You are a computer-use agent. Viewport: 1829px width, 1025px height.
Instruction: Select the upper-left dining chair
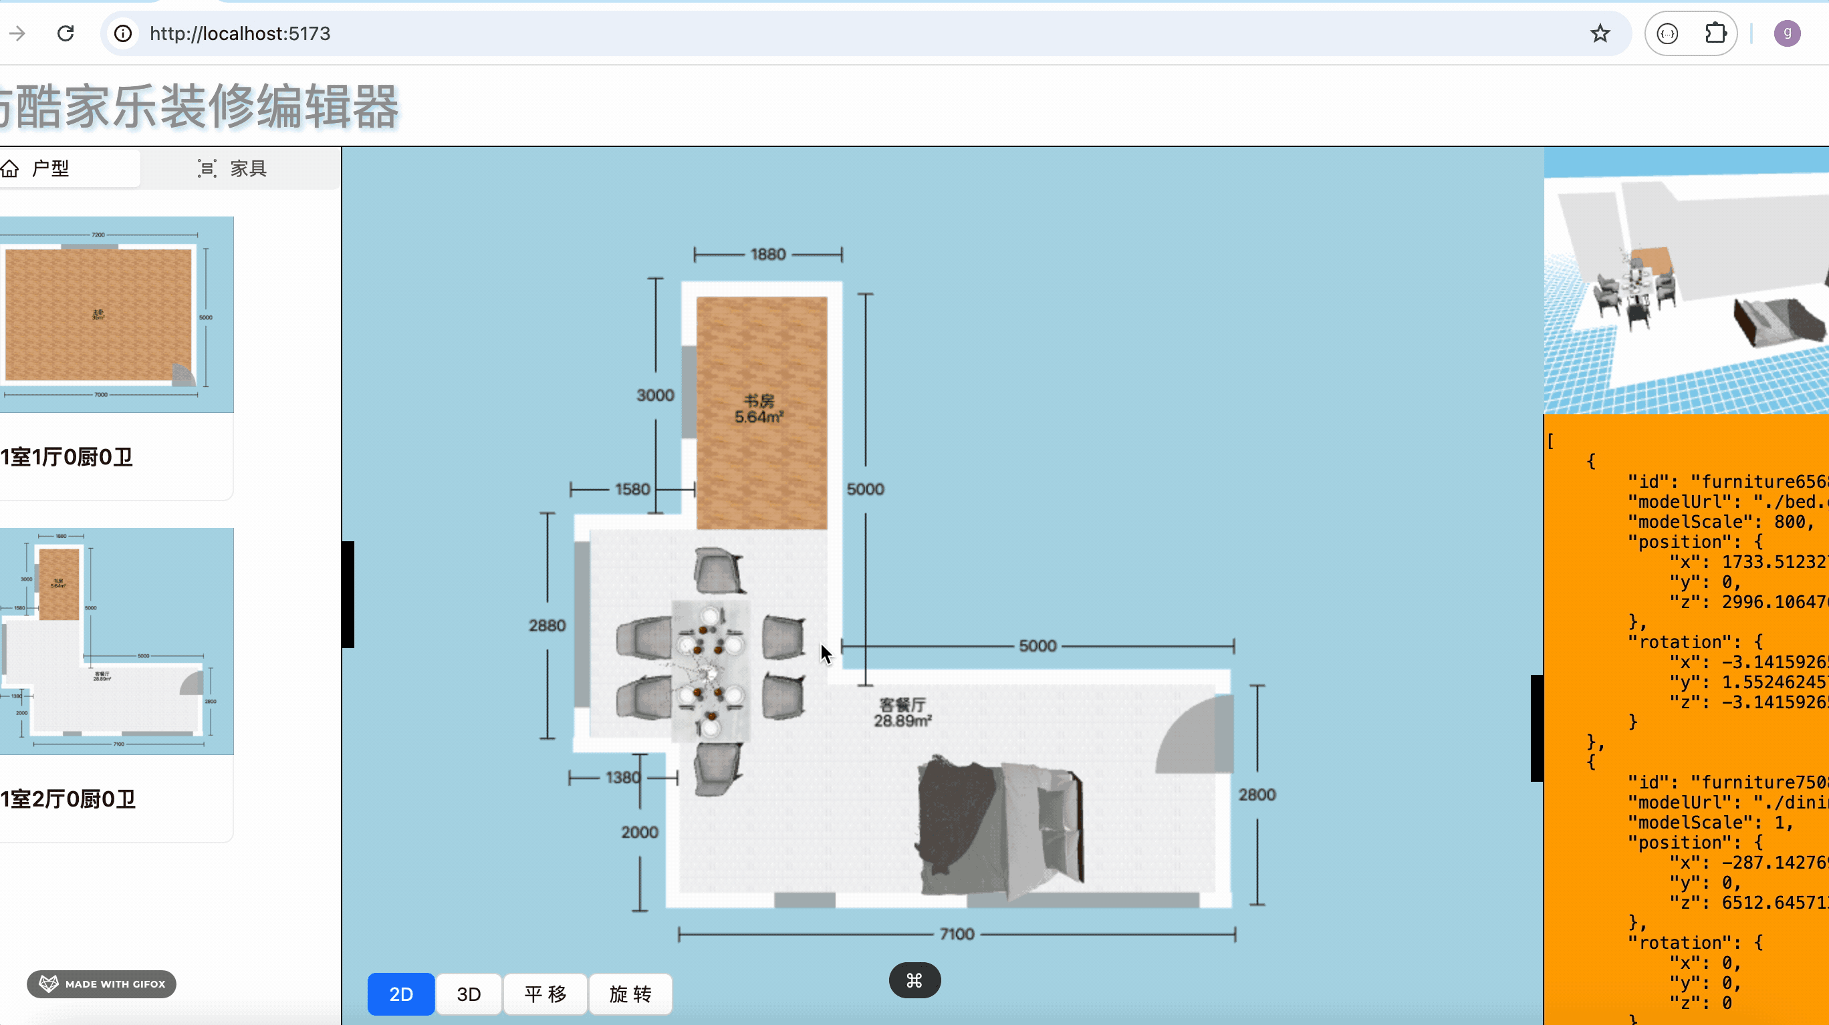point(644,638)
